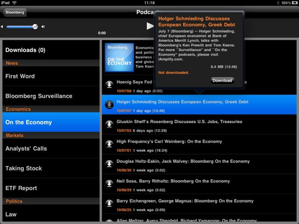
Task: Click the popup's orange episode title
Action: 197,21
